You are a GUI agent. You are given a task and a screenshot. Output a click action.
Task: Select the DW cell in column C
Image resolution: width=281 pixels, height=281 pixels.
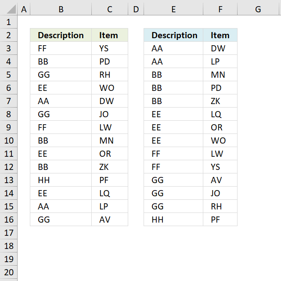110,101
